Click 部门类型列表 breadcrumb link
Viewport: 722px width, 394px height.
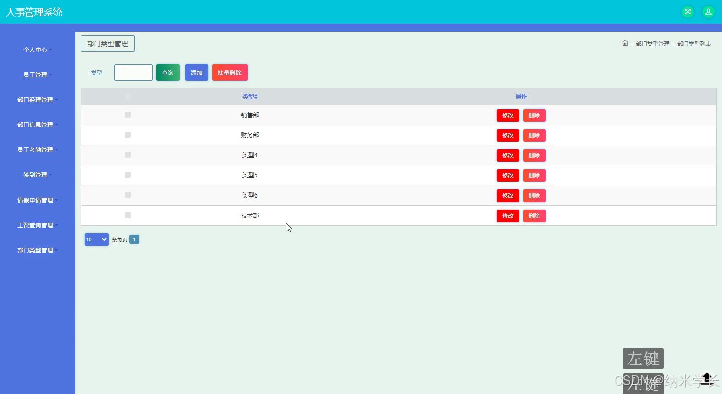point(694,44)
